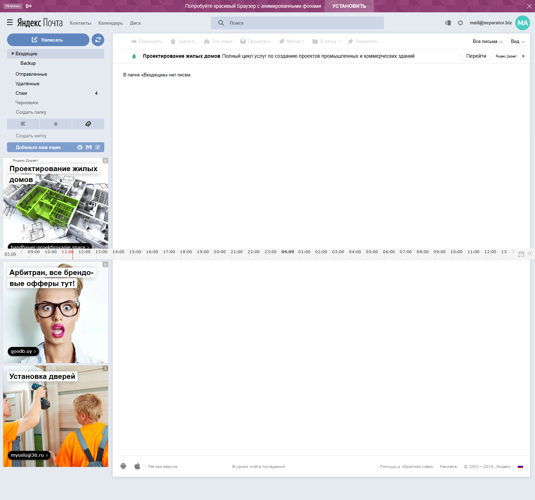Click the Создать папку link

coord(31,112)
